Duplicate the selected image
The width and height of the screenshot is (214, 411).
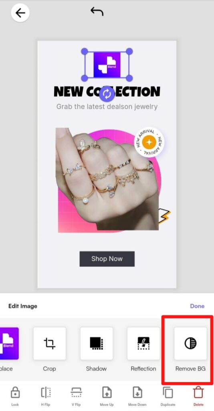click(168, 396)
